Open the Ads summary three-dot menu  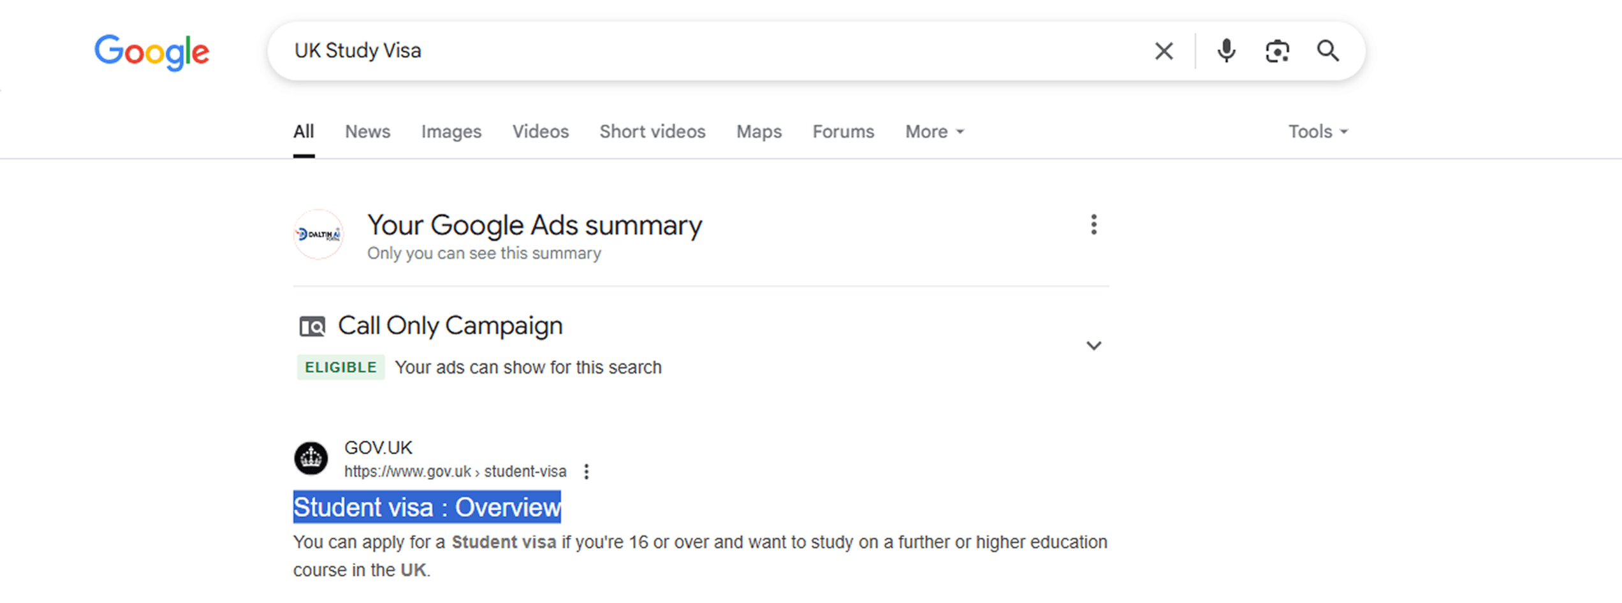click(x=1093, y=224)
